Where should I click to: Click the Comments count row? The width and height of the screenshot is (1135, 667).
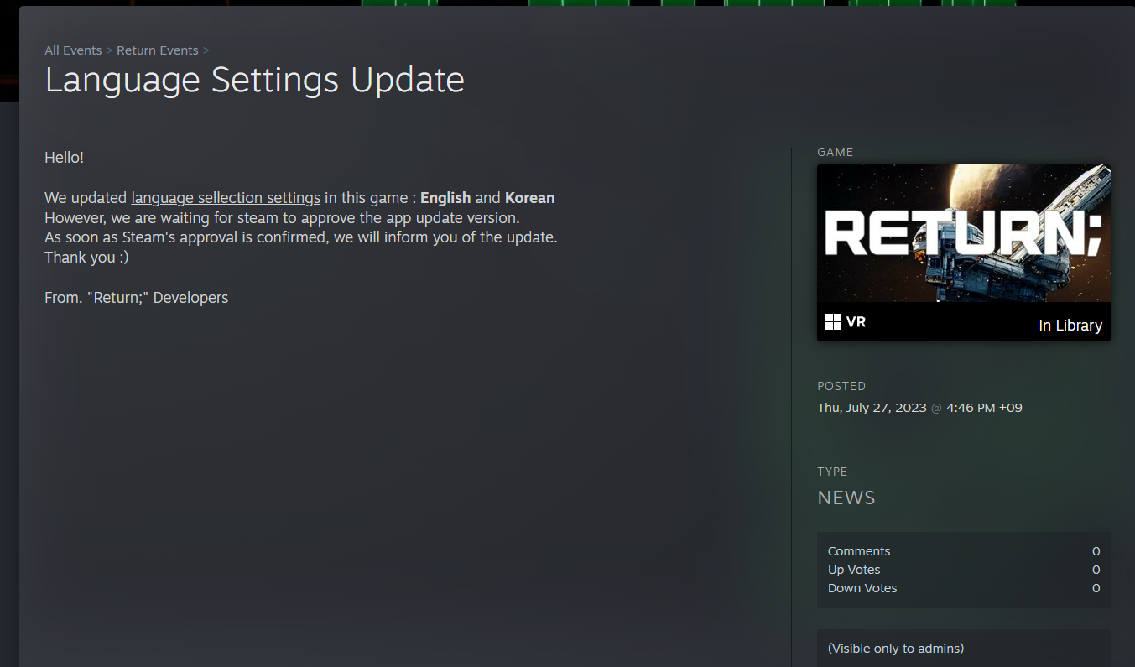(964, 551)
